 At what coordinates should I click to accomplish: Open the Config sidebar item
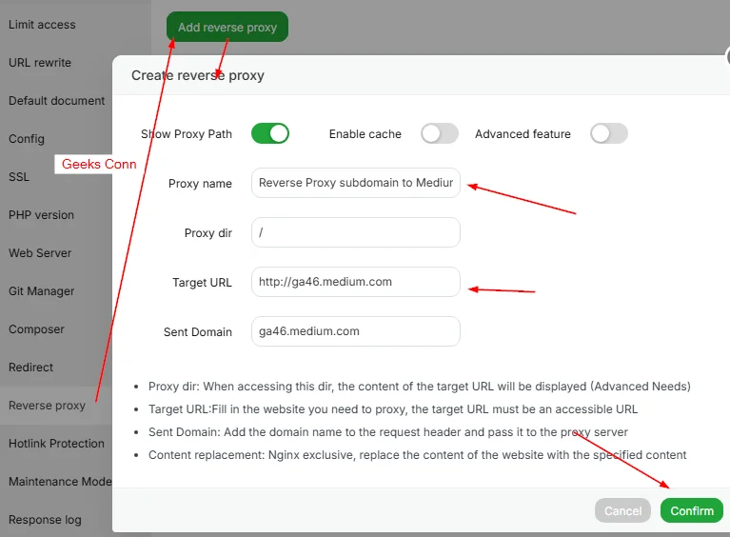(27, 139)
